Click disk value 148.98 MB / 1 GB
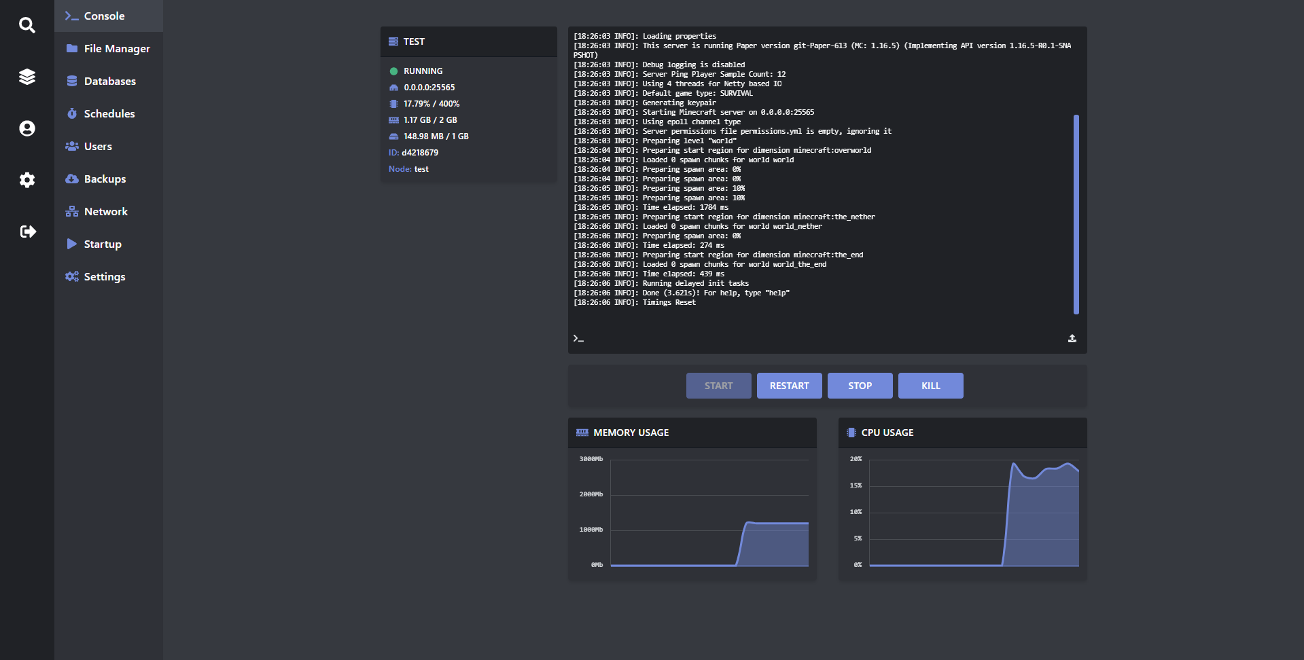Image resolution: width=1304 pixels, height=660 pixels. click(436, 136)
